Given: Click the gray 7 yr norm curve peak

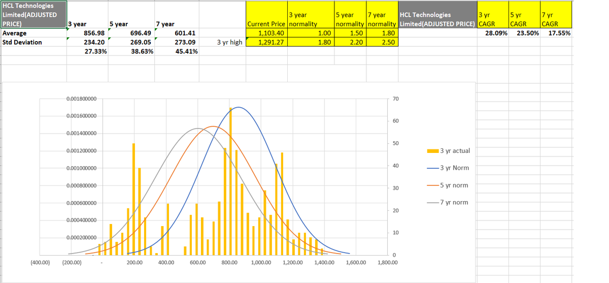Looking at the screenshot, I should (198, 129).
